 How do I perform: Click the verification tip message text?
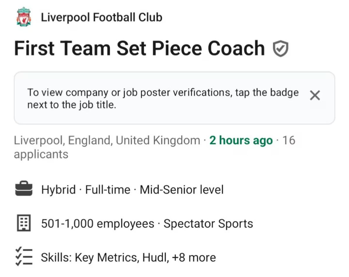163,98
